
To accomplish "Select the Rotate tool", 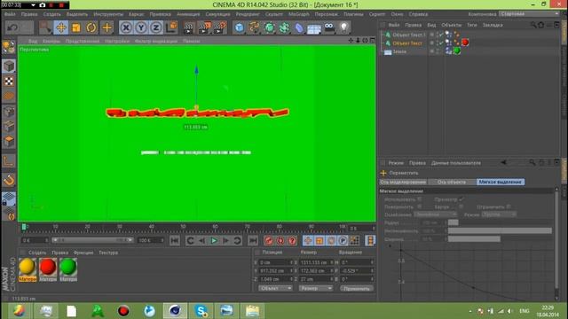I will 91,27.
